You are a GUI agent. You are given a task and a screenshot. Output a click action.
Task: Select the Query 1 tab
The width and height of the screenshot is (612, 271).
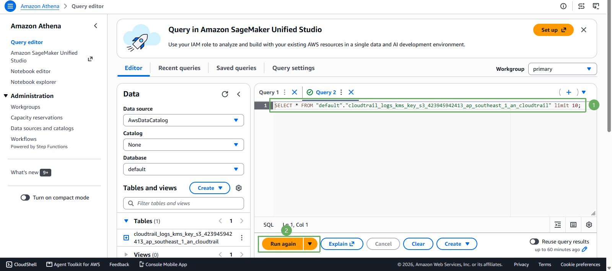[x=269, y=92]
